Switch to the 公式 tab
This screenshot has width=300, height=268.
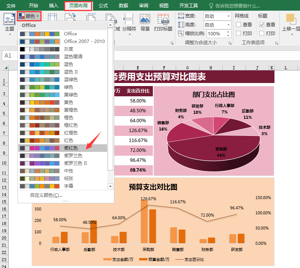[x=103, y=6]
